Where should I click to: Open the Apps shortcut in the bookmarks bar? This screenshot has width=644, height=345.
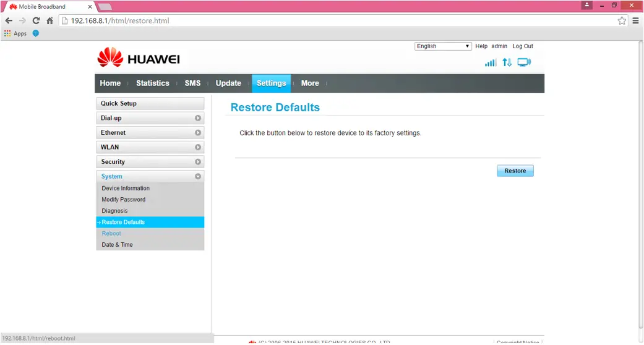[x=15, y=33]
